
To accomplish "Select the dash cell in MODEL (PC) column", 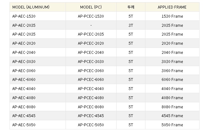I will (x=91, y=25).
